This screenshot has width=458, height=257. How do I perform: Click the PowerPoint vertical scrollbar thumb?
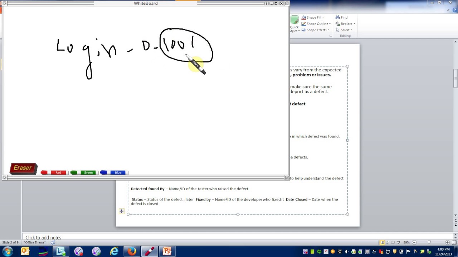point(455,79)
